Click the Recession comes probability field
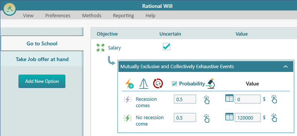 click(185, 99)
